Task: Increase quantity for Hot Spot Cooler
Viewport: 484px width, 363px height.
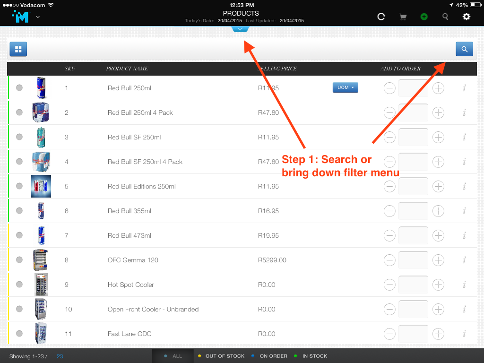Action: coord(438,285)
